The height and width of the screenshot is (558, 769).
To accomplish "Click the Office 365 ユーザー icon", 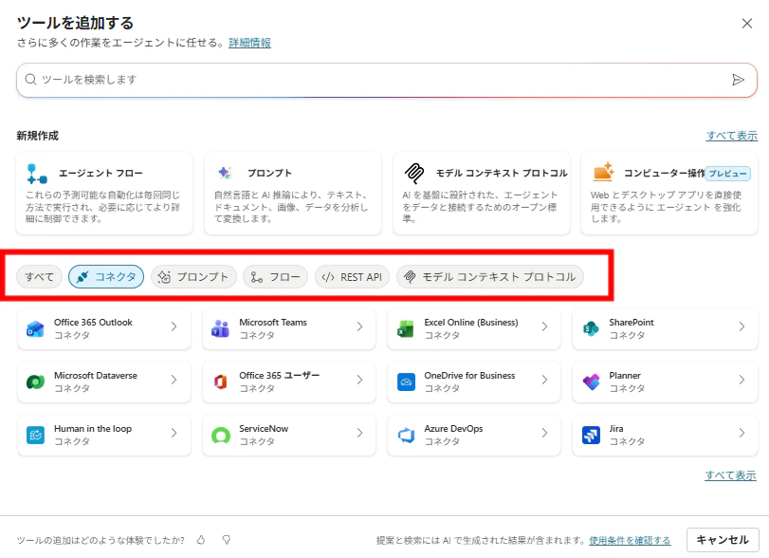I will point(220,381).
